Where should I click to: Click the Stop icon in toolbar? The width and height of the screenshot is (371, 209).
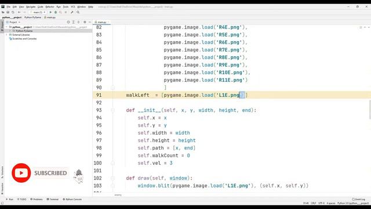(x=66, y=12)
